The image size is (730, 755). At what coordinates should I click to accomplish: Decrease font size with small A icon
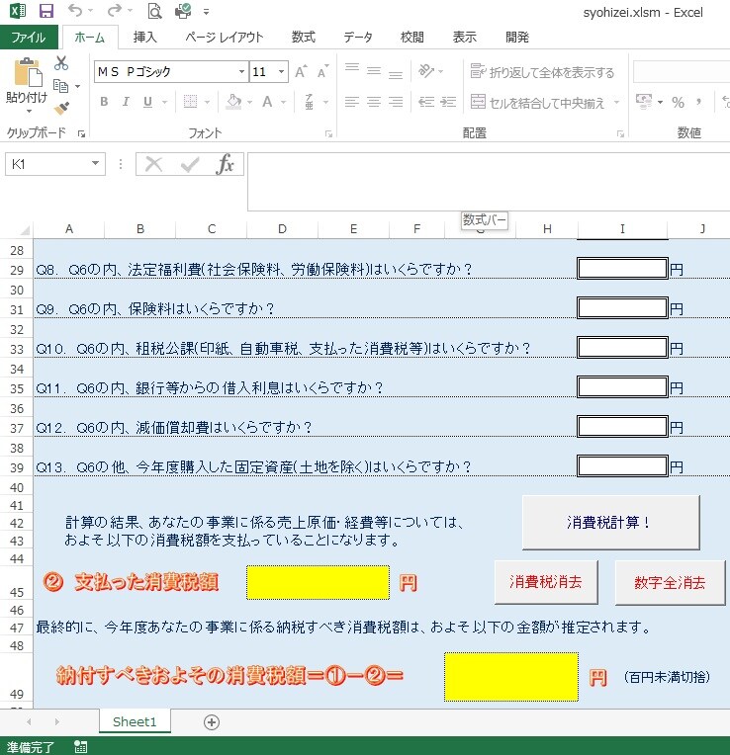(x=322, y=71)
